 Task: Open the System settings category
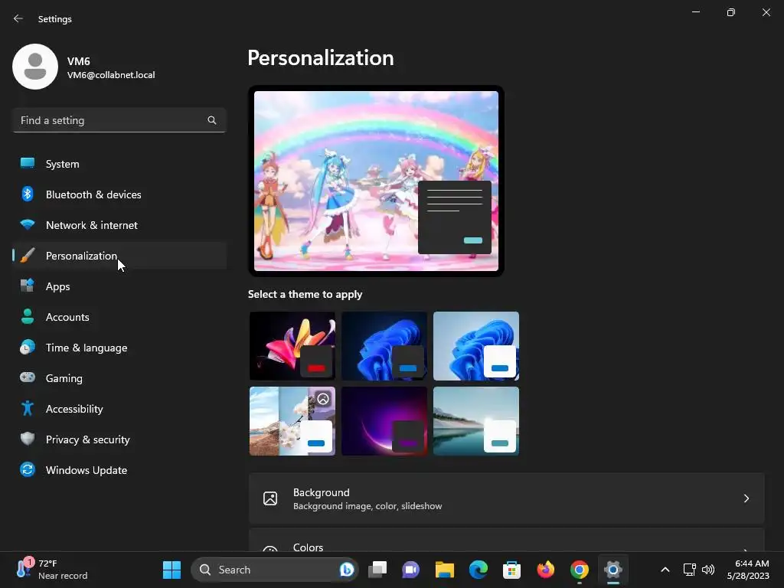pos(119,164)
